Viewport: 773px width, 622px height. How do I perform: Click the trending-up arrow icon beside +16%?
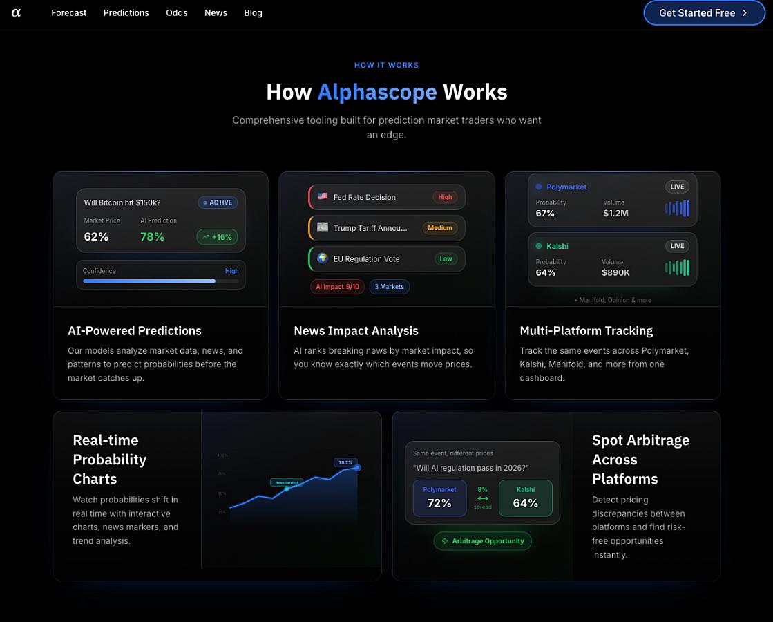tap(206, 237)
